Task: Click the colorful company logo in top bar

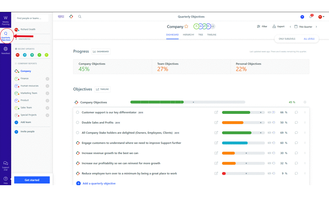Action: click(x=71, y=16)
